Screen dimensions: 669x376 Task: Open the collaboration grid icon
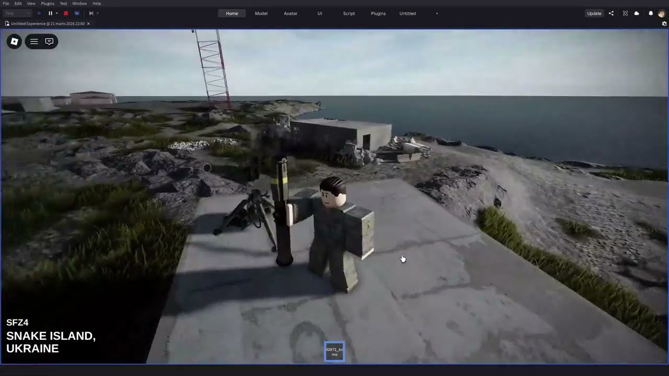pyautogui.click(x=625, y=13)
